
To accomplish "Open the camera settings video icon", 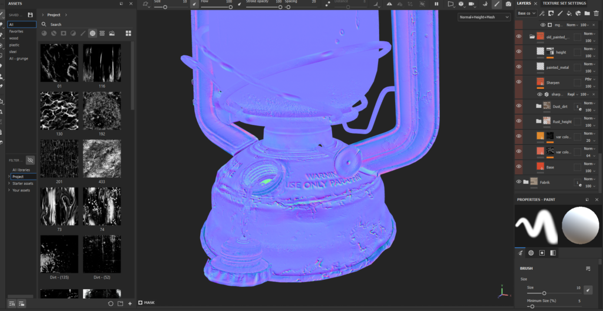I will [472, 4].
